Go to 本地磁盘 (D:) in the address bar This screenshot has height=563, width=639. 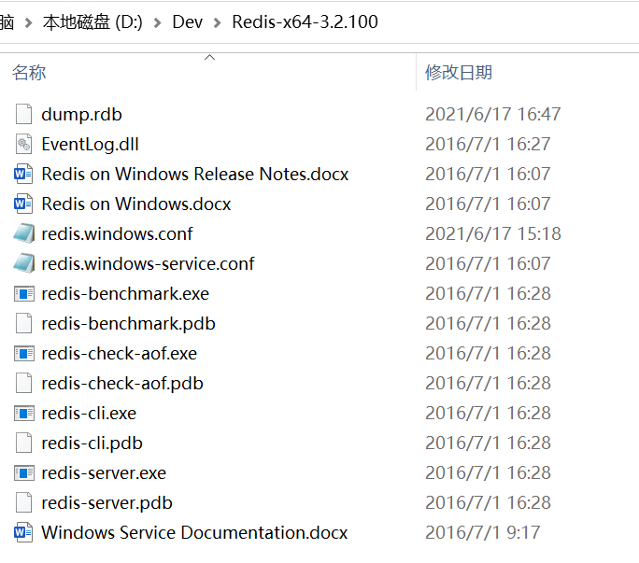click(92, 22)
